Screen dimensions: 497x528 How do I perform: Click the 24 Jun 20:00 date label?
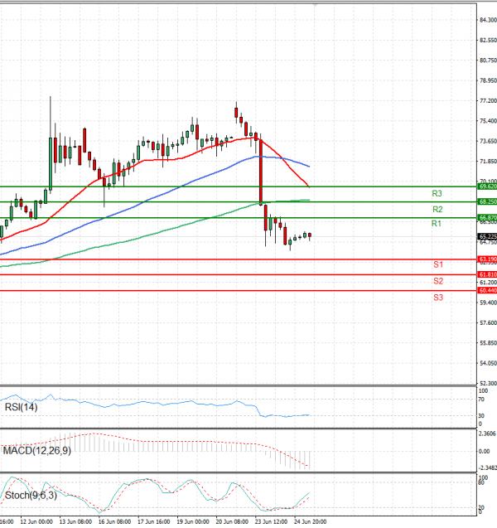(311, 521)
